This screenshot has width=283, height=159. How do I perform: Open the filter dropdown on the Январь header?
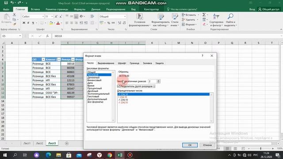coord(73,60)
